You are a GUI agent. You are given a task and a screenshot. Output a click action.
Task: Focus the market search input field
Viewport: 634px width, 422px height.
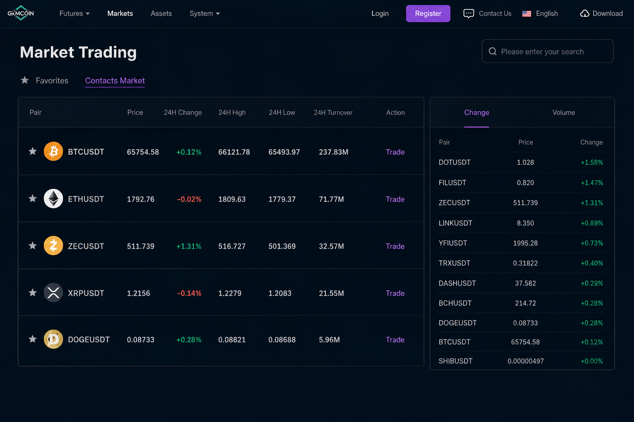point(547,51)
